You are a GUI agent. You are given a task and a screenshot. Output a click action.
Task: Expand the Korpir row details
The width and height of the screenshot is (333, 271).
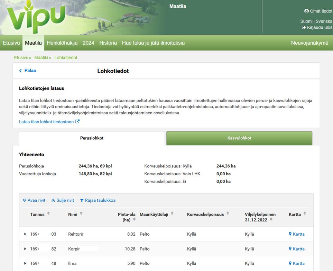(25, 249)
